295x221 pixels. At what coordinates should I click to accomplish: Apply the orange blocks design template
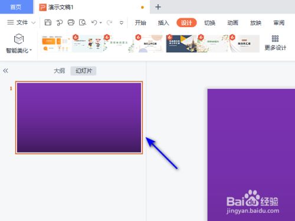tap(56, 44)
